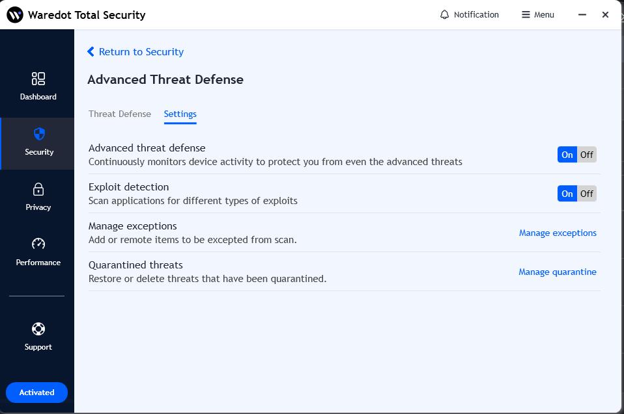624x414 pixels.
Task: Turn off Exploit detection toggle
Action: click(x=587, y=194)
